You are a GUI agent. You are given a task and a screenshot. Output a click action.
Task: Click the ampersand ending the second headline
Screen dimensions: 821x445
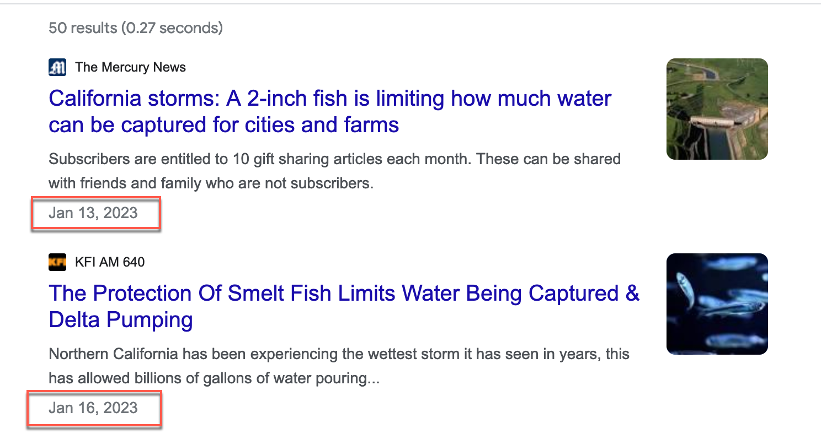point(632,294)
